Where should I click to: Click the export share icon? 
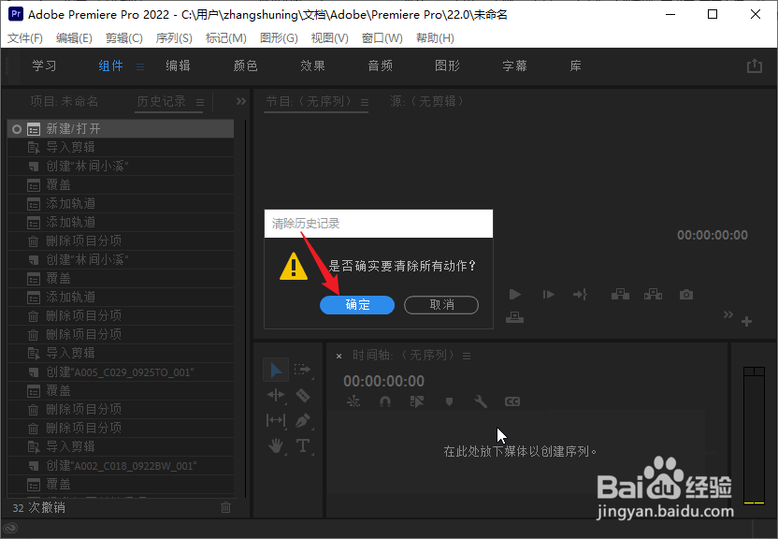755,66
